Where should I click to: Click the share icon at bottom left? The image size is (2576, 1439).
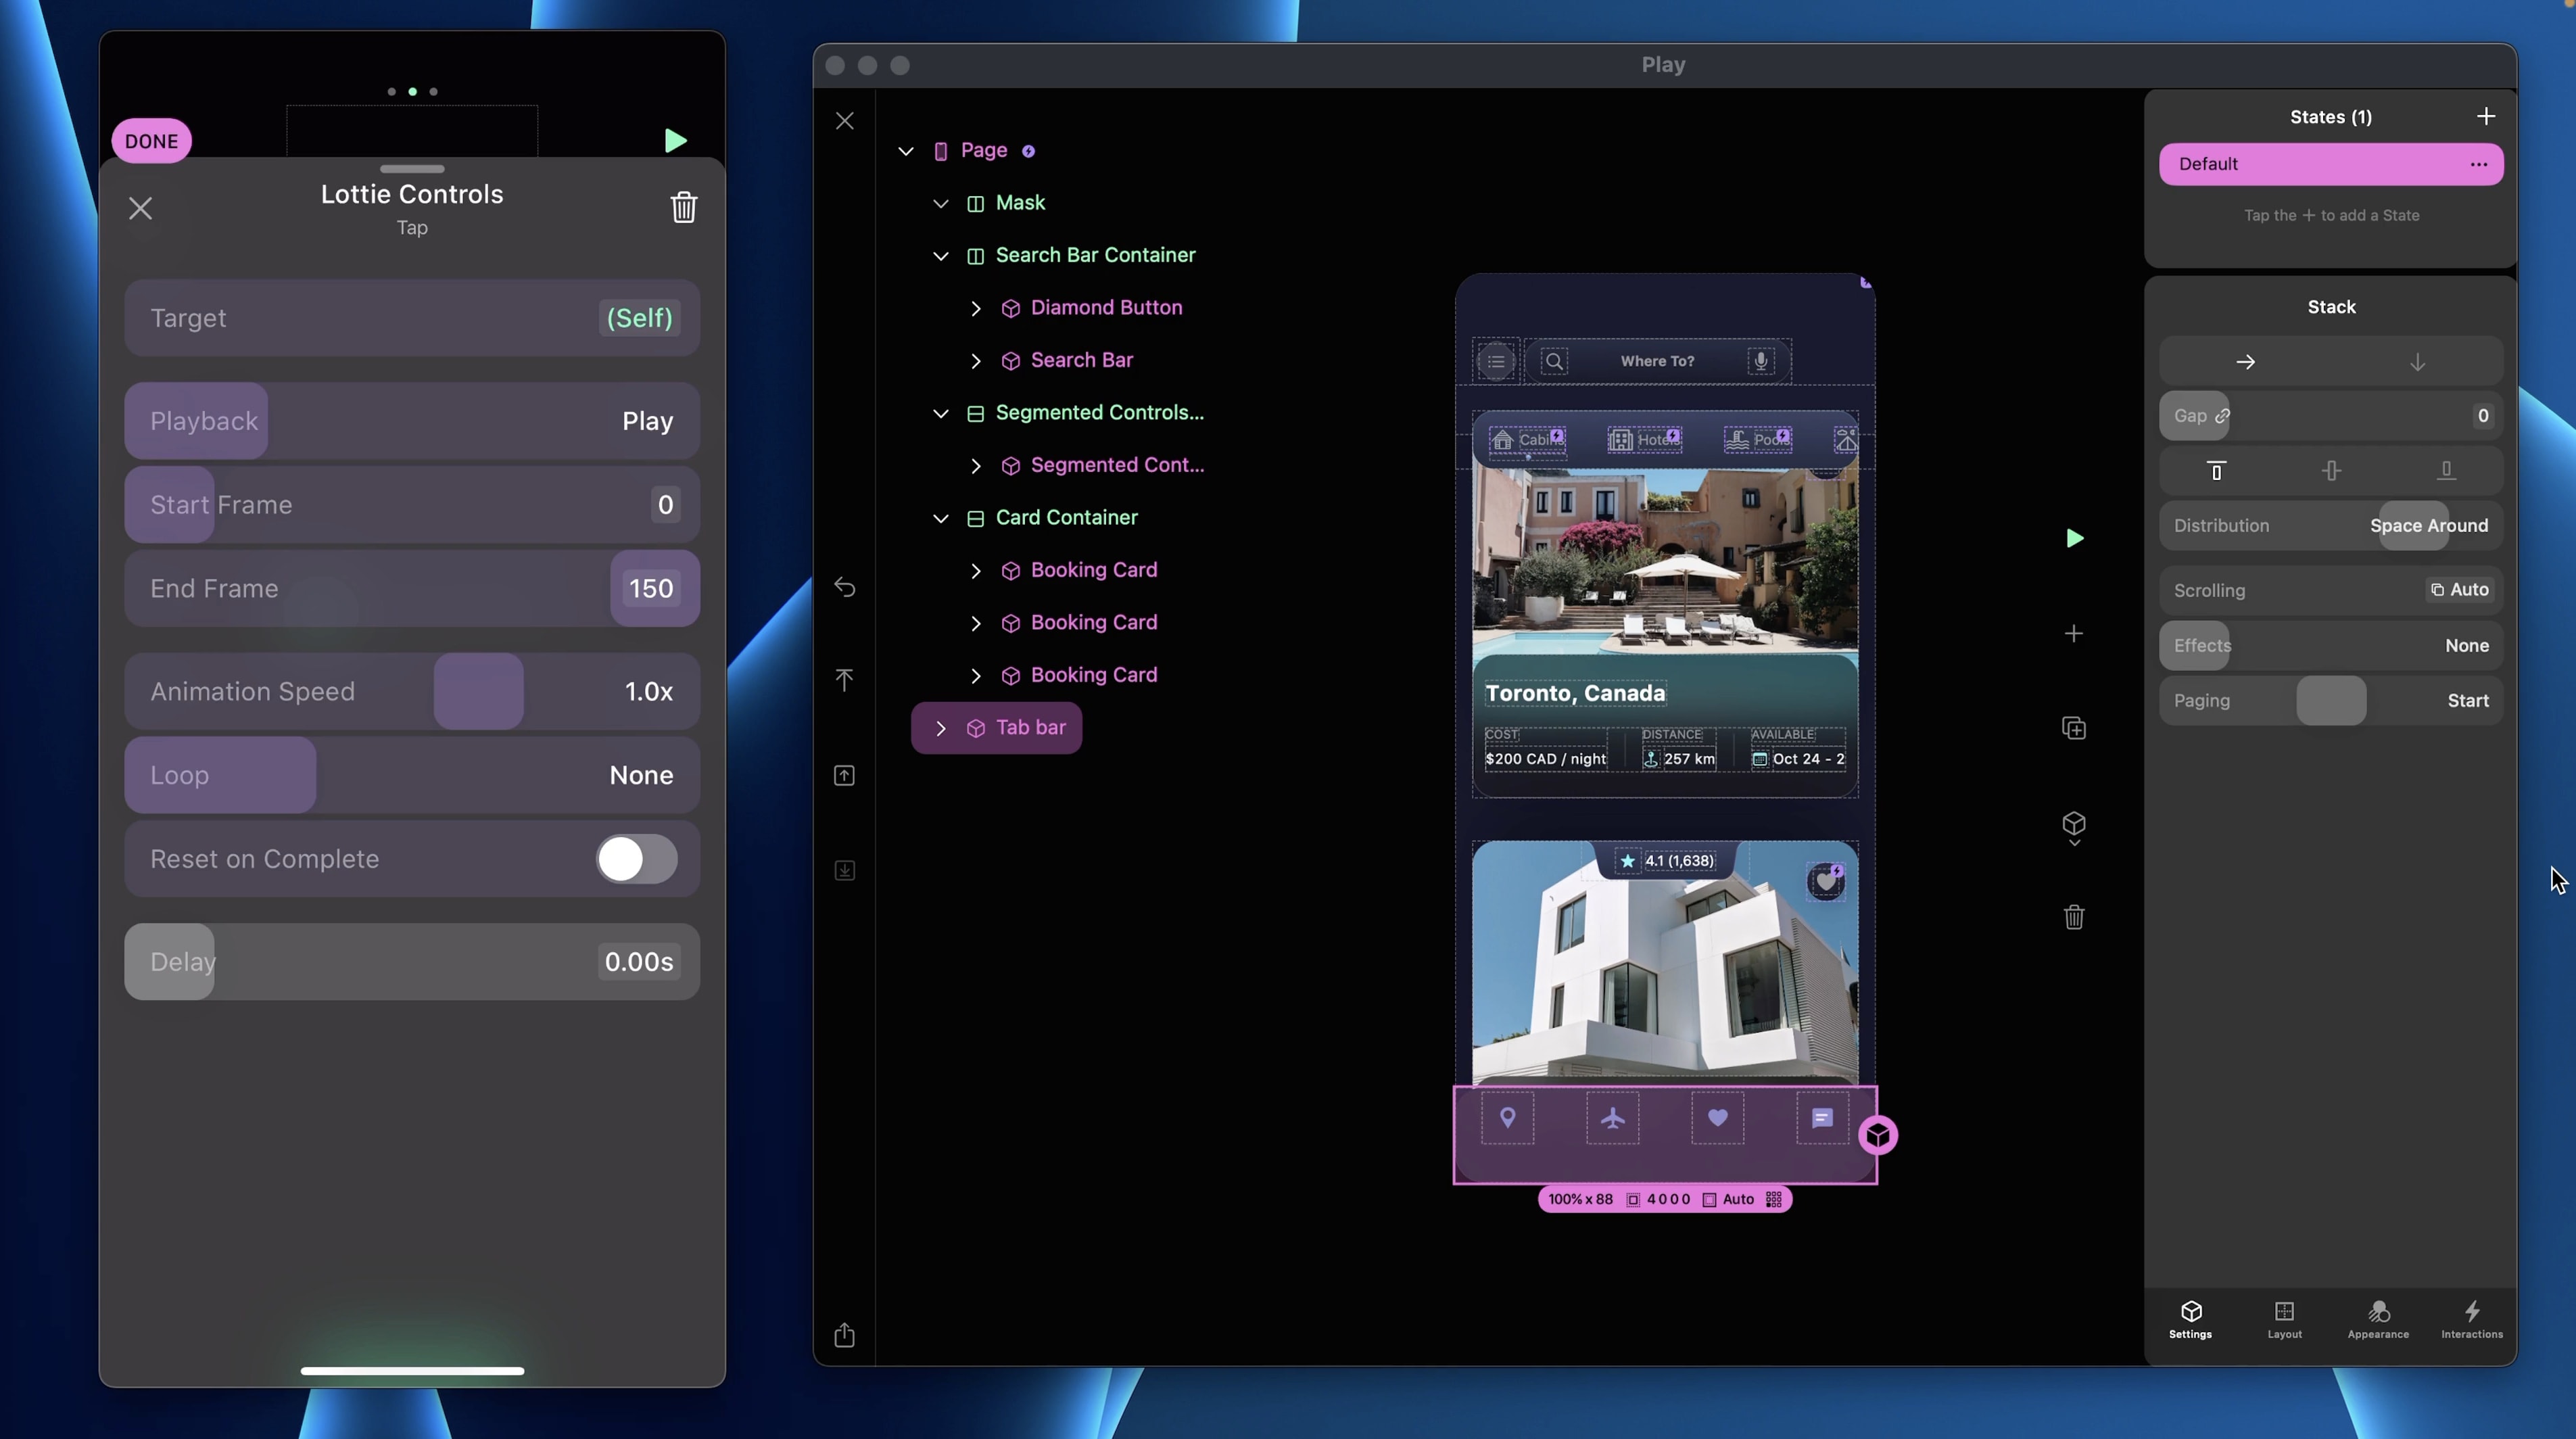pyautogui.click(x=845, y=1335)
